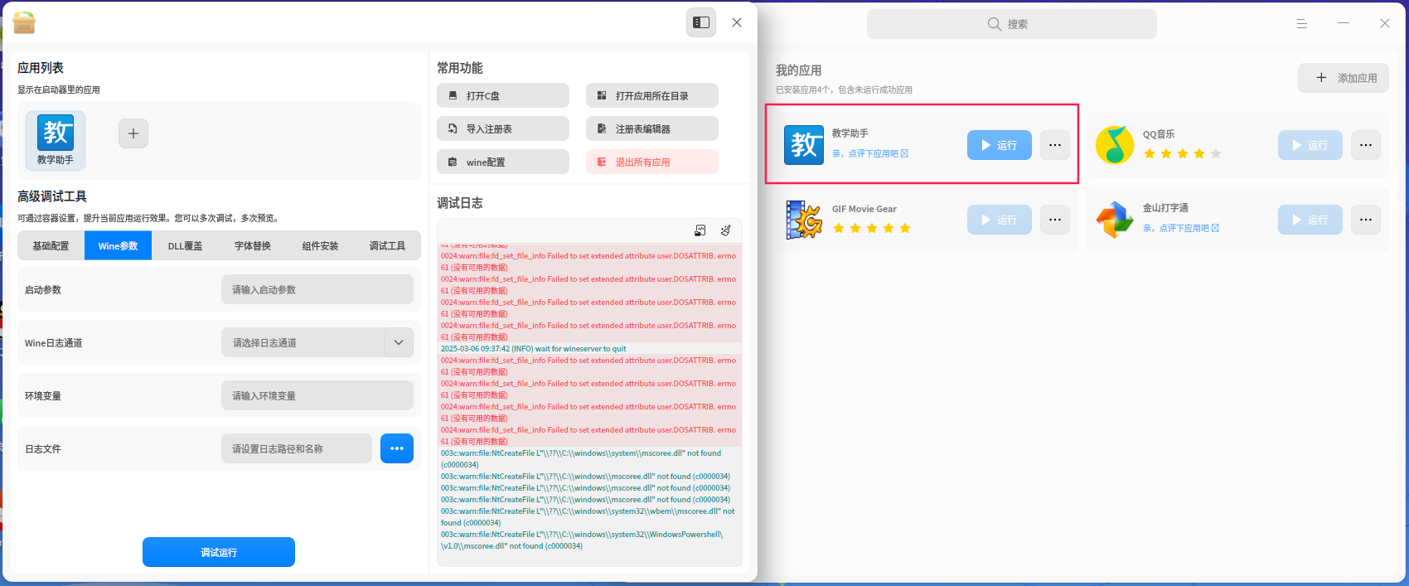Screen dimensions: 1409x586
Task: Open the Wine日志通道 dropdown
Action: point(317,342)
